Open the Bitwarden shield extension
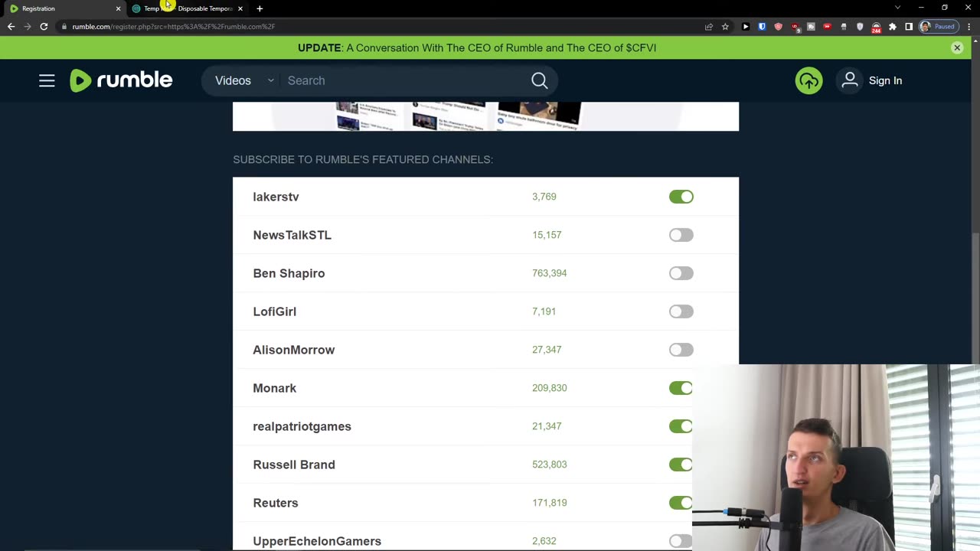 click(x=762, y=27)
